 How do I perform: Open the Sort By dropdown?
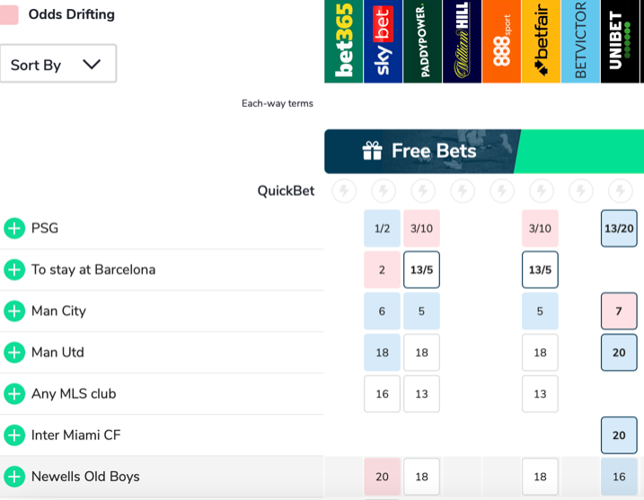(58, 65)
